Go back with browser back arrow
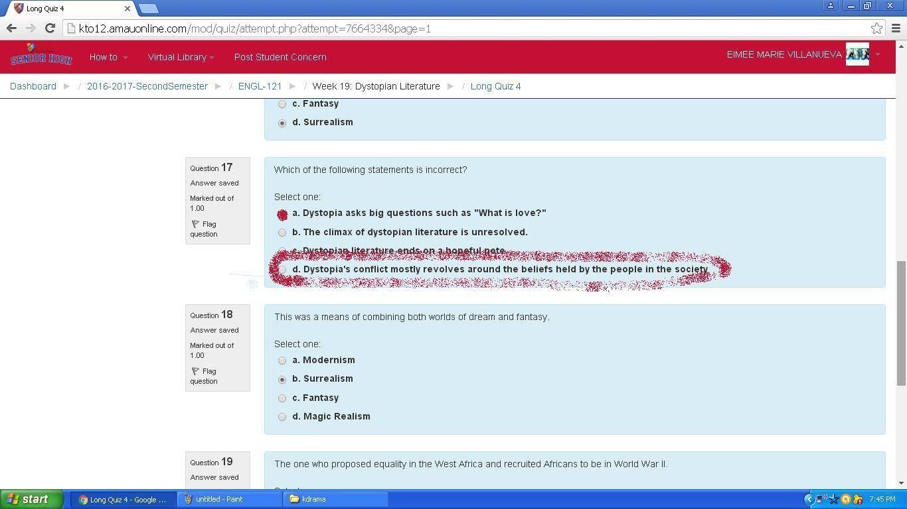The height and width of the screenshot is (509, 907). click(x=11, y=28)
